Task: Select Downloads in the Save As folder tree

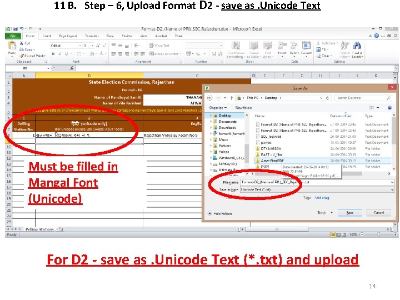Action: click(x=227, y=128)
